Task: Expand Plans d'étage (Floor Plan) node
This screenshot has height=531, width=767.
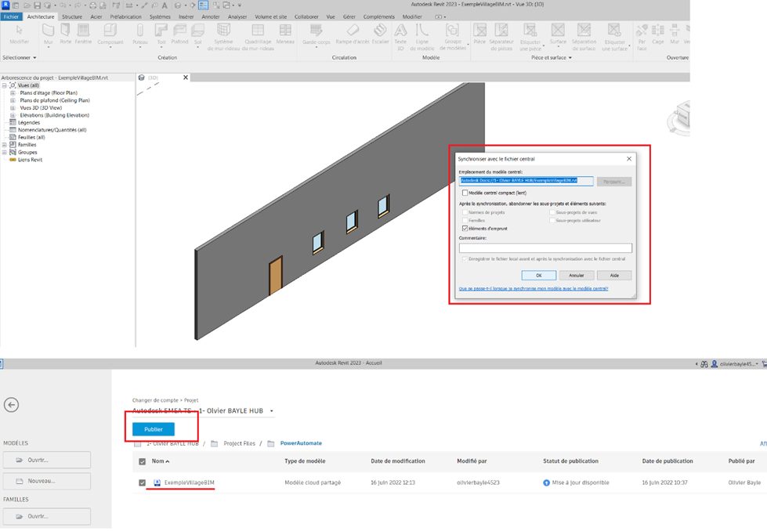Action: click(x=13, y=93)
